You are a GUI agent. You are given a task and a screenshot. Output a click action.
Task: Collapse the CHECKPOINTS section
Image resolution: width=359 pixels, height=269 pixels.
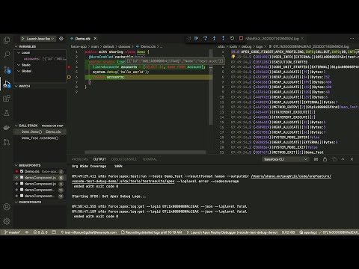[40, 202]
